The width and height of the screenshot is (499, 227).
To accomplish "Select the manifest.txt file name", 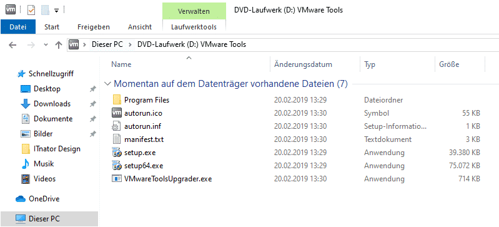I will coord(144,139).
